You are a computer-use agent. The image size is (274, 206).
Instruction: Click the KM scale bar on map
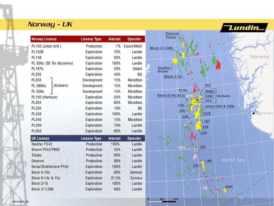pos(162,202)
